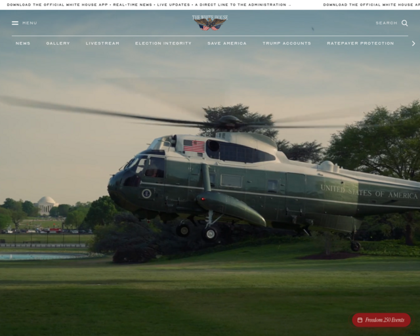
Task: Open the Ratepayer Protection nav item
Action: tap(360, 43)
